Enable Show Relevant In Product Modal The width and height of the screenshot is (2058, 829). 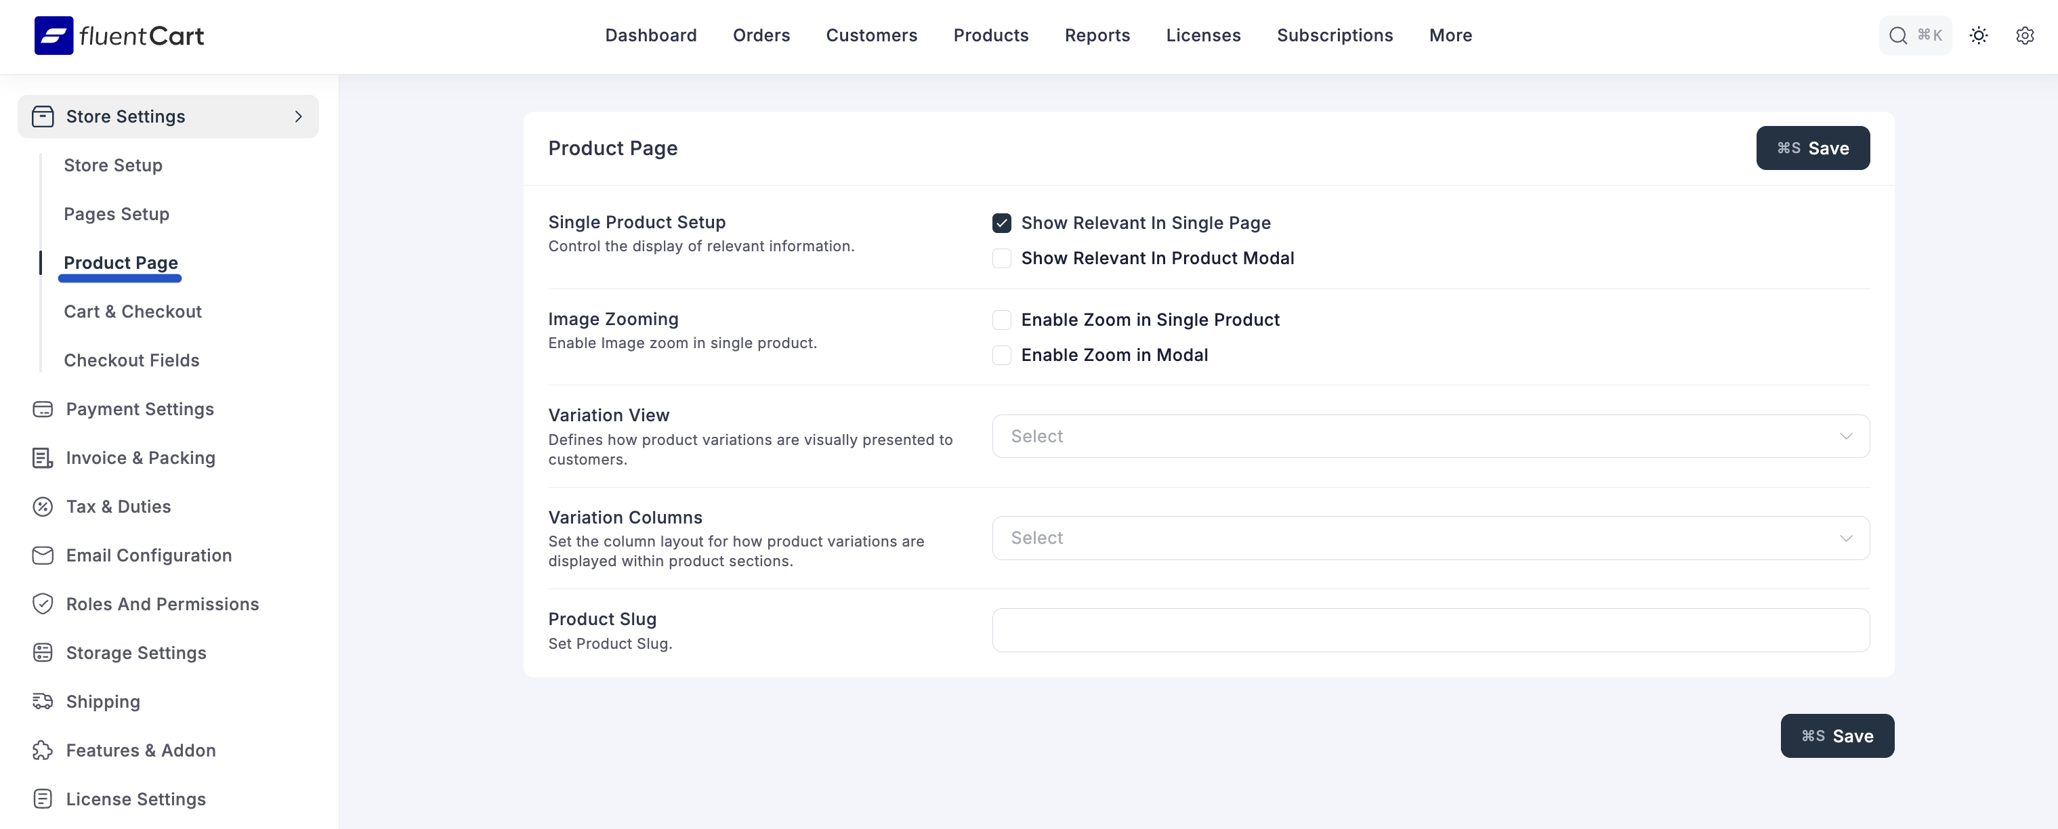(x=1001, y=259)
